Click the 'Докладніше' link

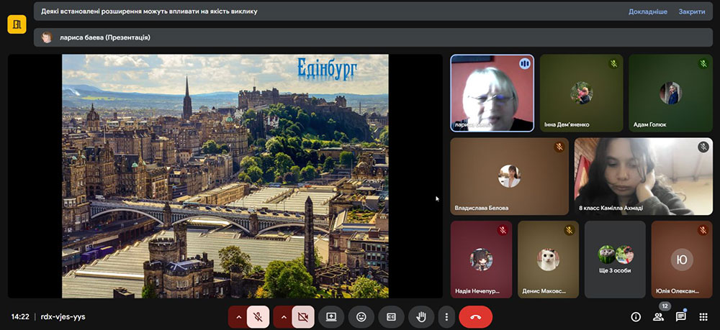(647, 12)
